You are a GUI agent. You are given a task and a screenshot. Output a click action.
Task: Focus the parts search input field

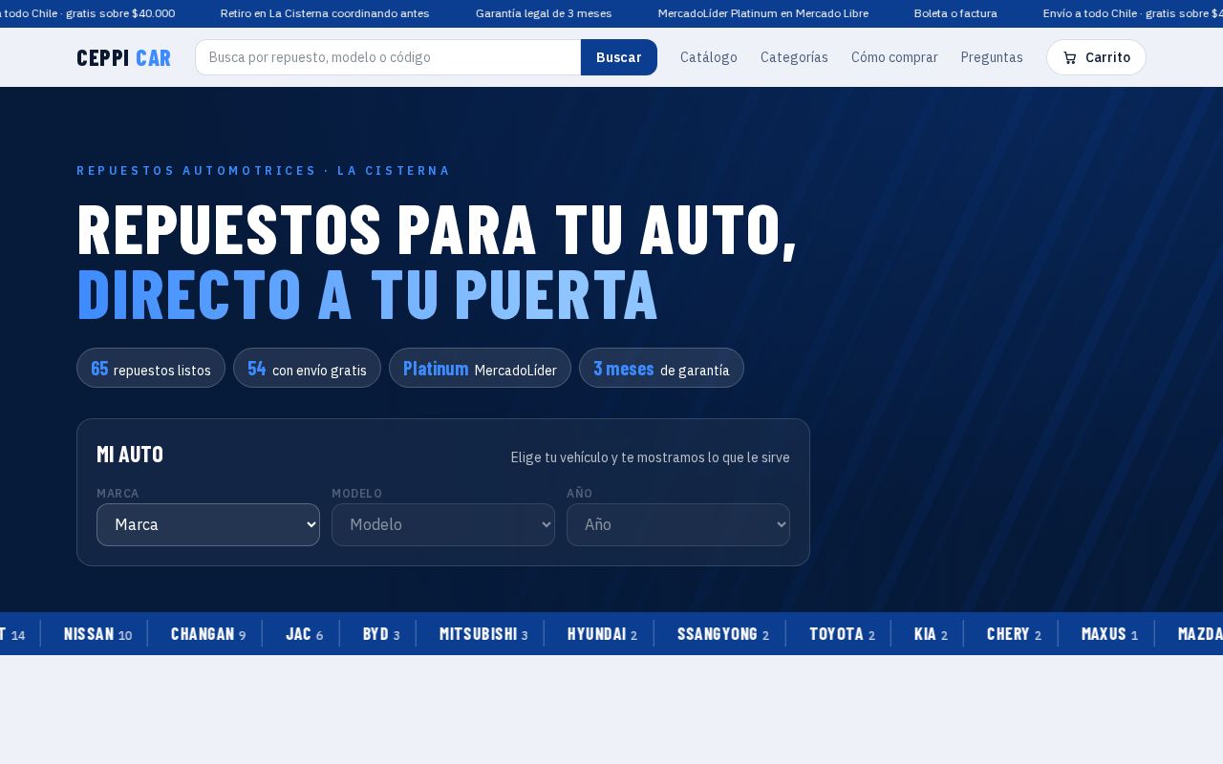point(388,57)
